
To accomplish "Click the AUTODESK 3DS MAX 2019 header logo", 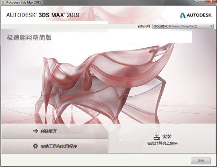I will (43, 15).
